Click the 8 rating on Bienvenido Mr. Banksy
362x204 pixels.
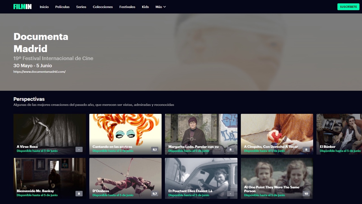point(79,194)
